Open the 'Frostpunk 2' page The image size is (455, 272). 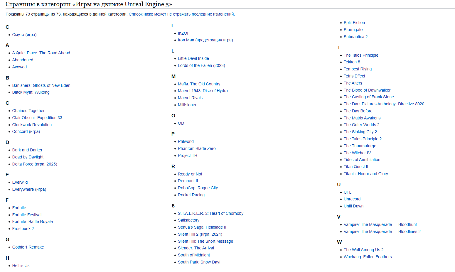(23, 229)
